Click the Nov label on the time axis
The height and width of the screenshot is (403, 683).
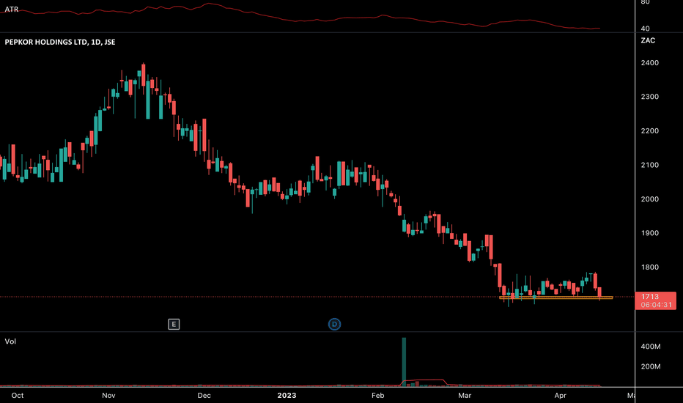coord(108,396)
